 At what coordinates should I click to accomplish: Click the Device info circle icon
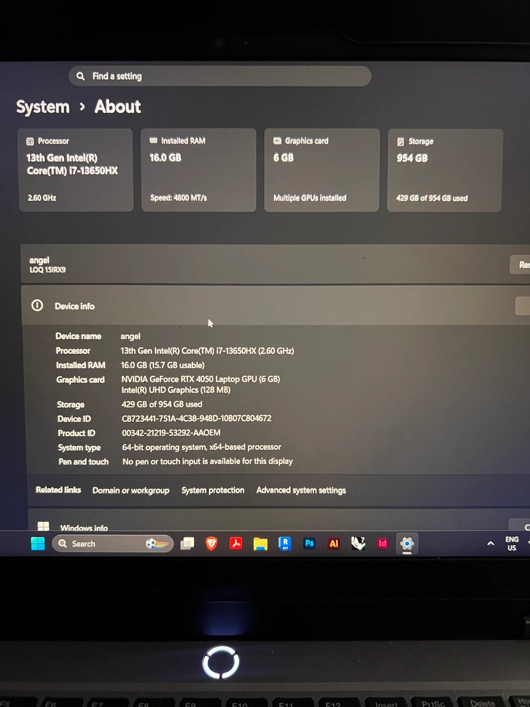pyautogui.click(x=37, y=305)
